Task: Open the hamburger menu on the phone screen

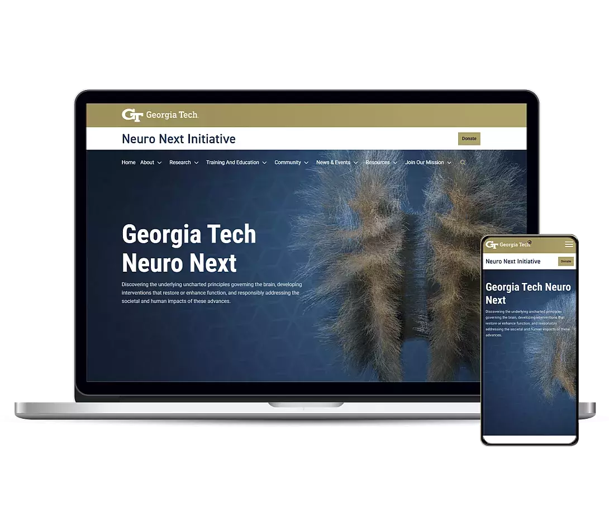Action: [x=569, y=244]
